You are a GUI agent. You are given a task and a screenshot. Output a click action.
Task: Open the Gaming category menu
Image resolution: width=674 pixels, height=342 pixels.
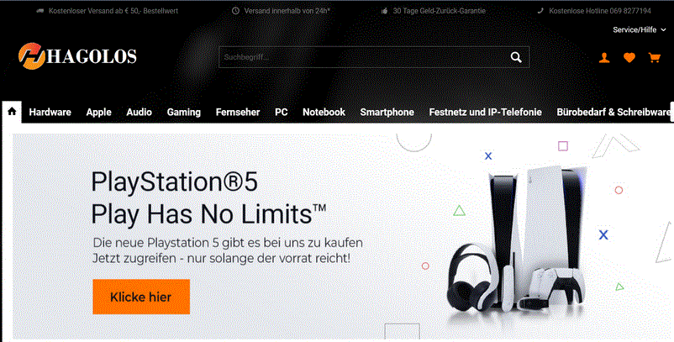click(x=183, y=112)
